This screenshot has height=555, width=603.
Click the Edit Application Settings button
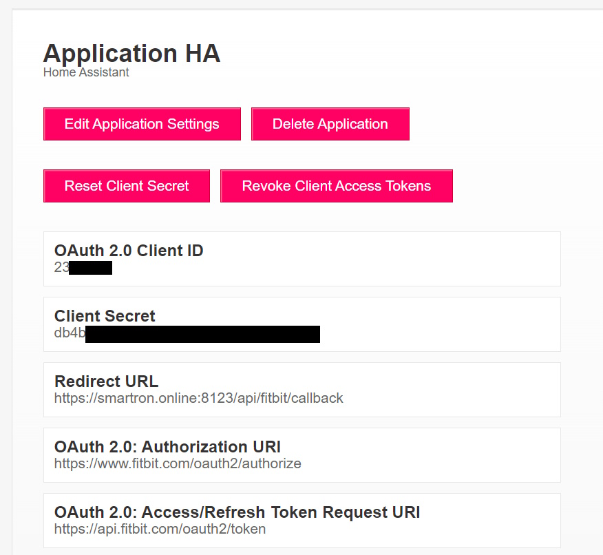point(142,124)
